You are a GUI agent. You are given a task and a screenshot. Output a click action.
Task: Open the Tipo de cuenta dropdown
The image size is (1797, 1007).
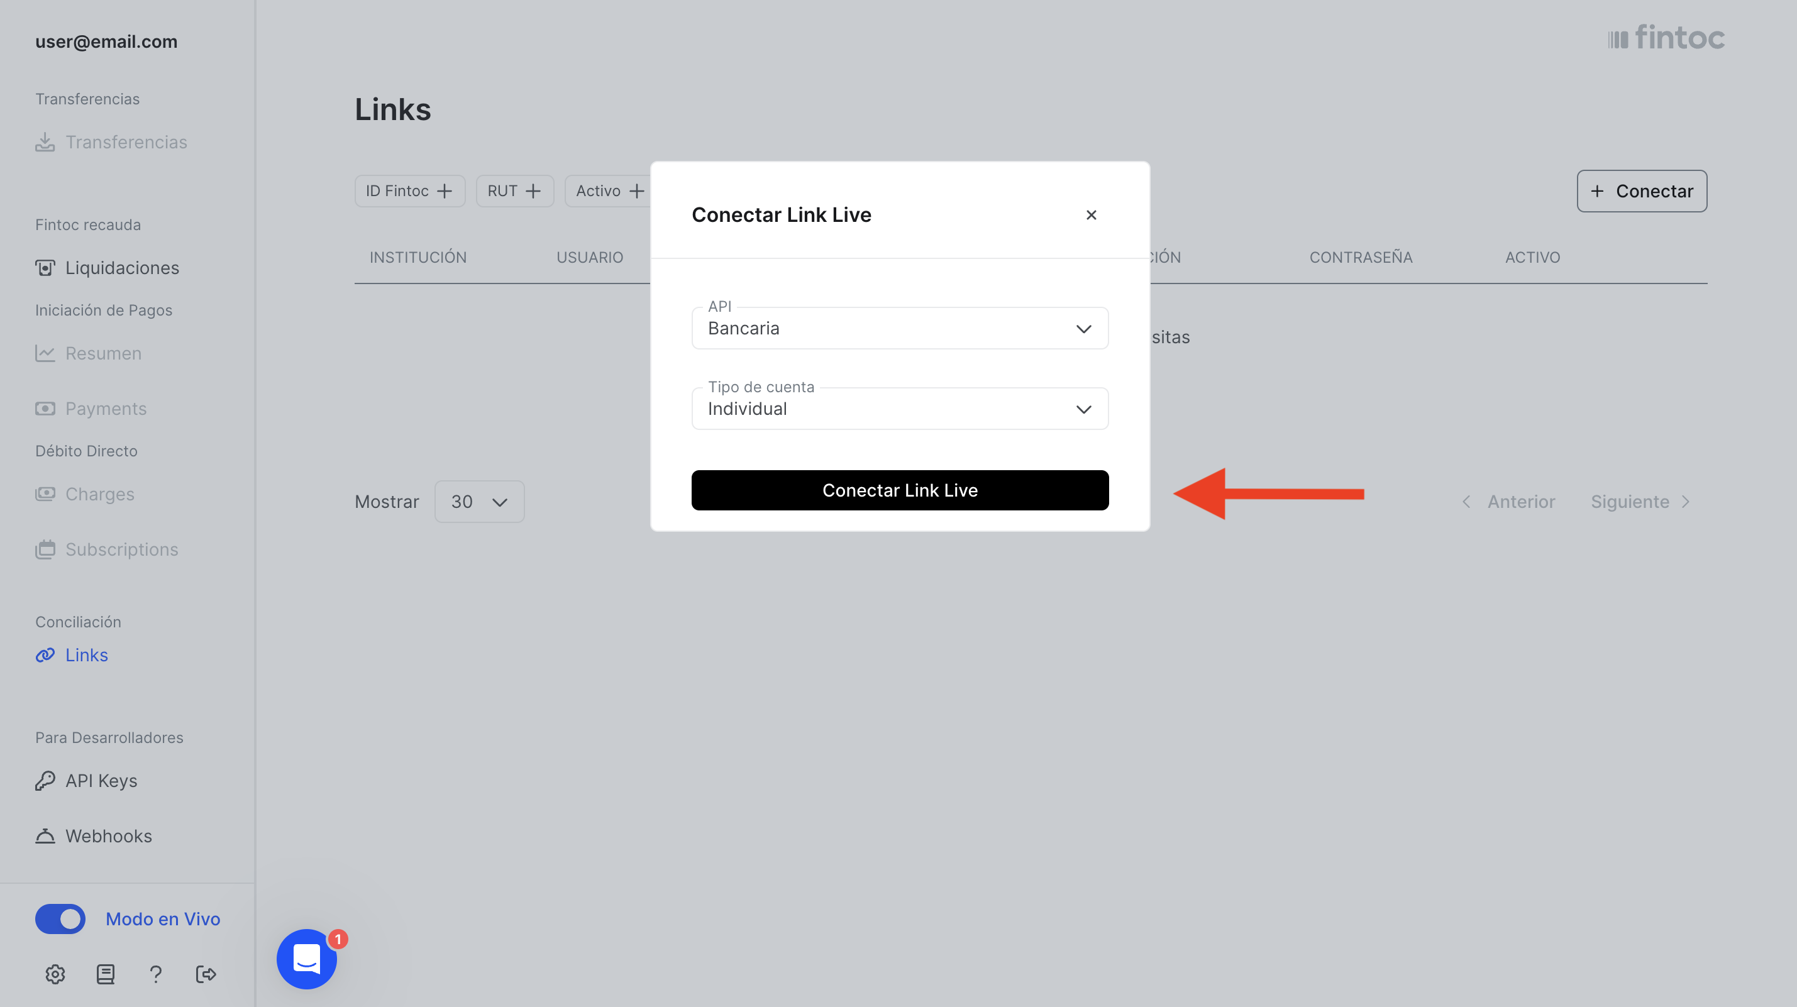click(899, 409)
